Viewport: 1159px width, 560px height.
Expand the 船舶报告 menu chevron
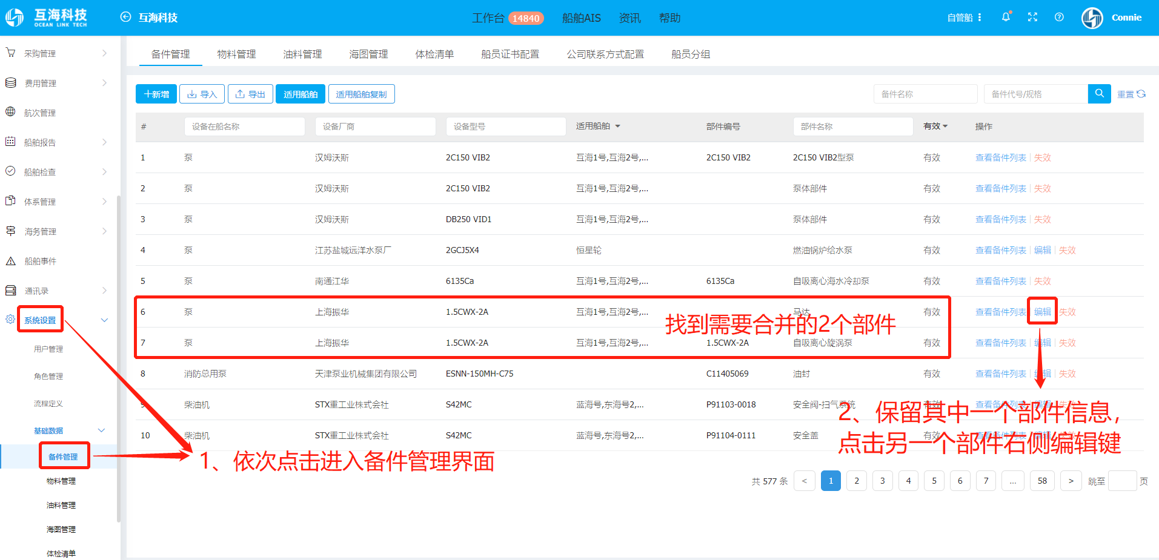coord(104,142)
